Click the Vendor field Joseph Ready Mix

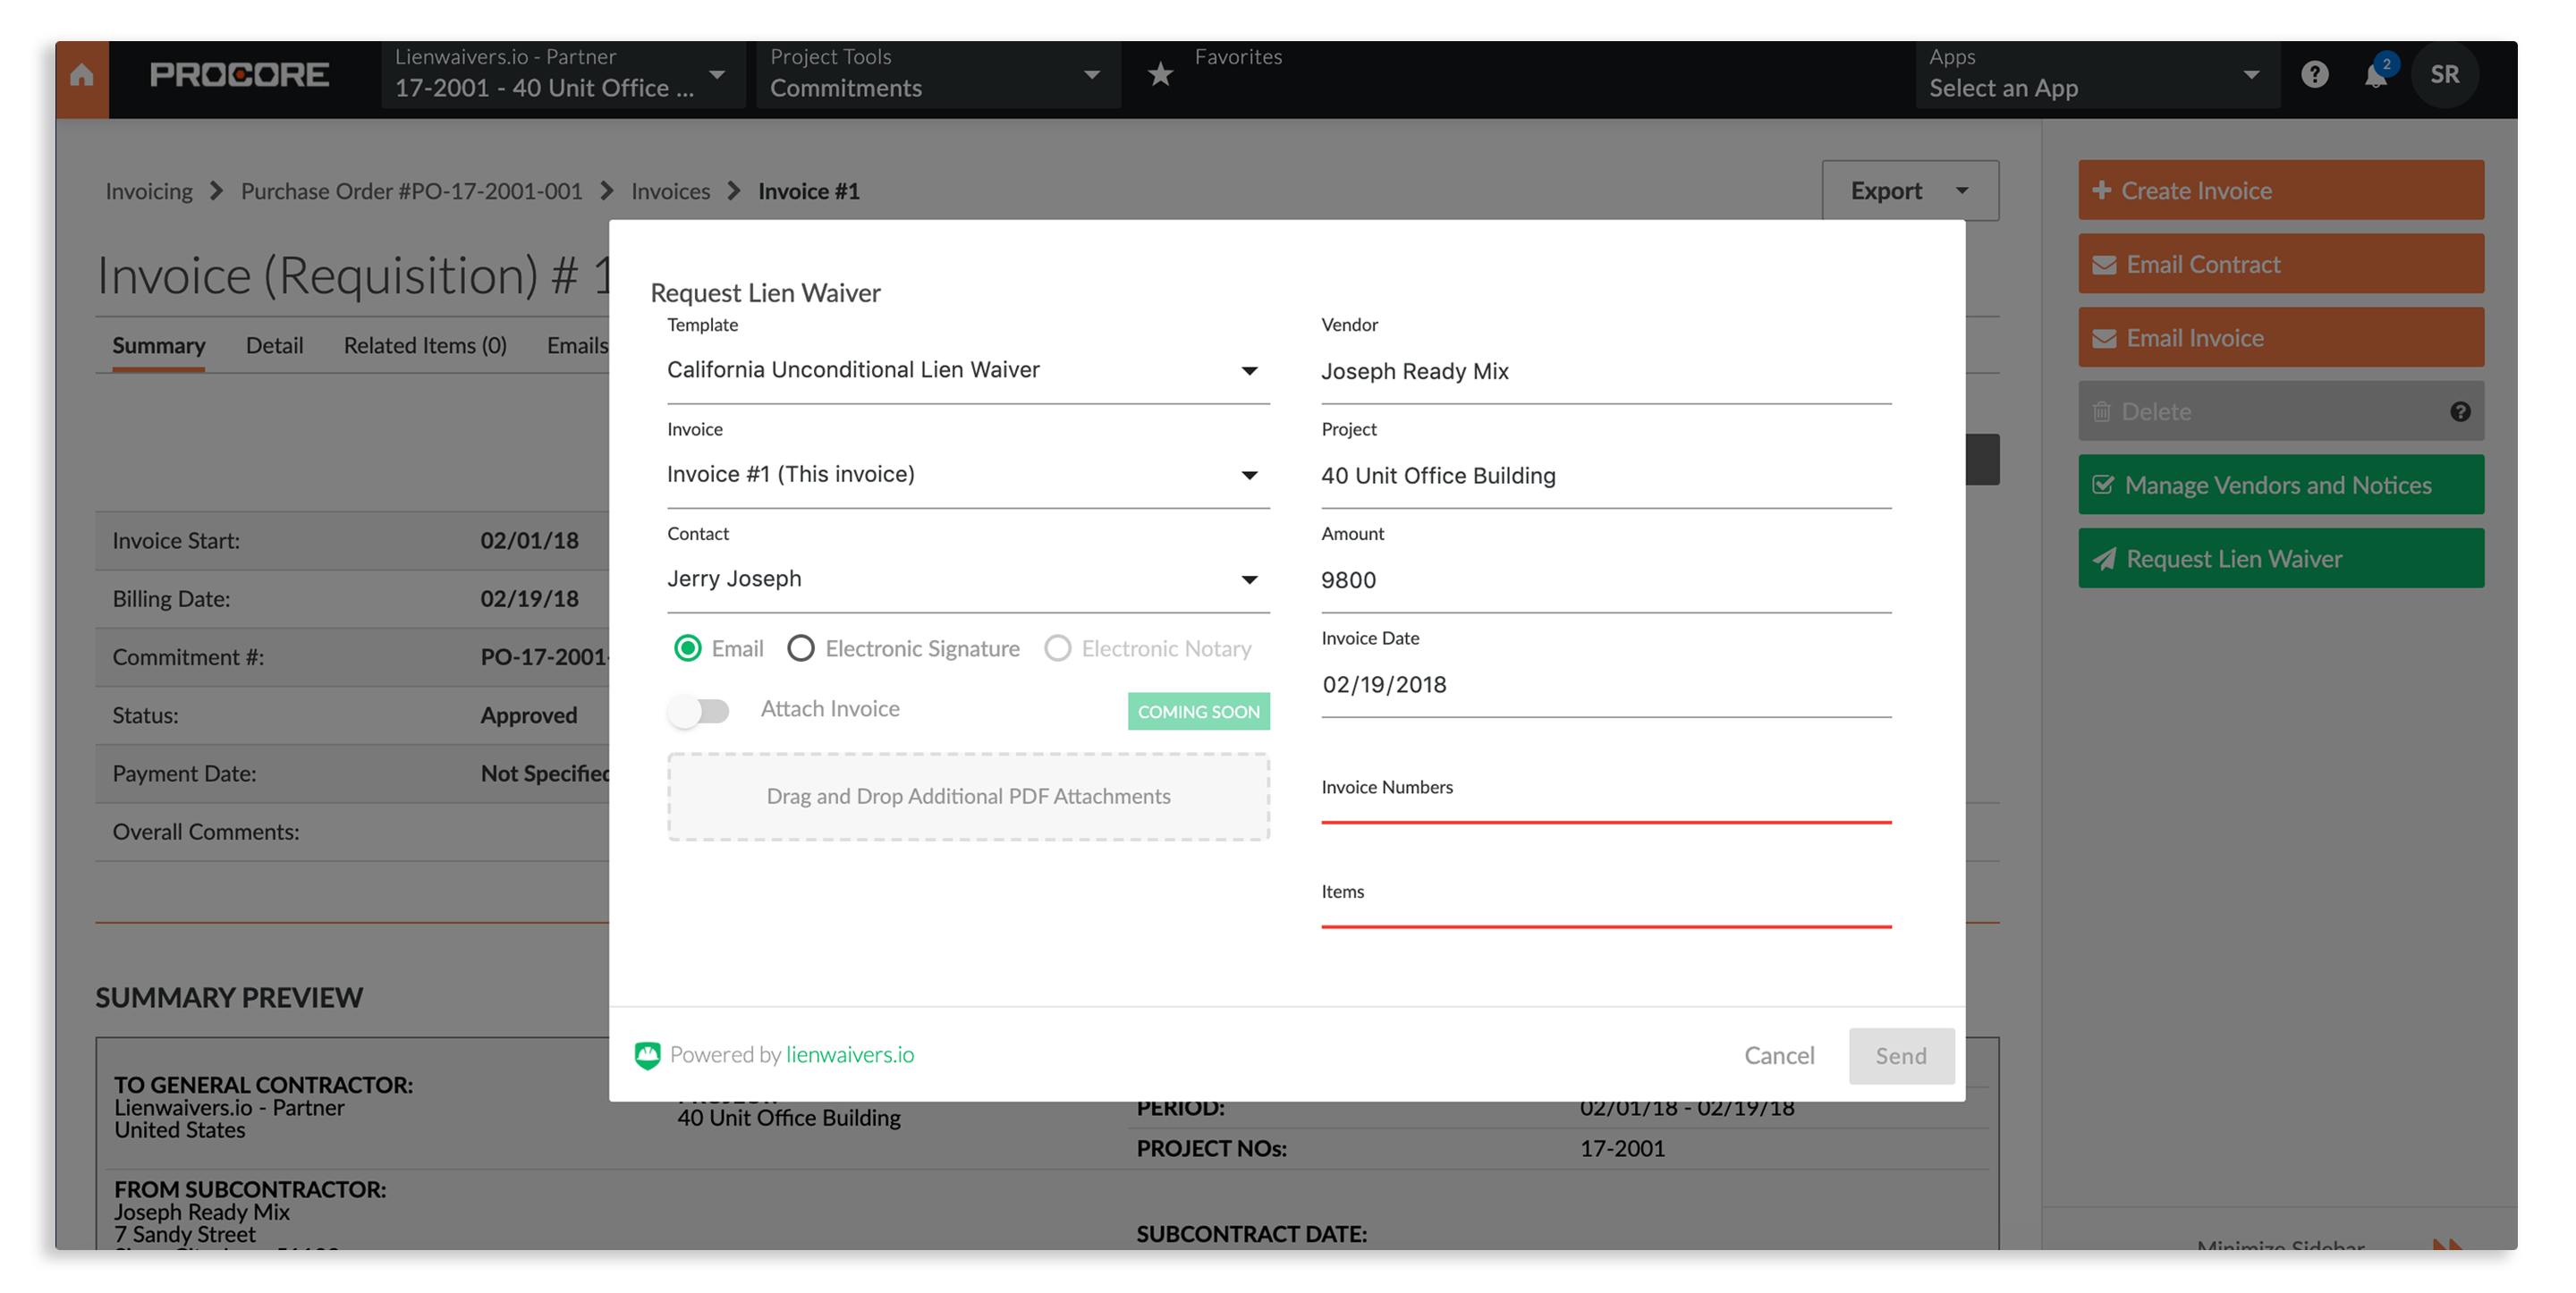[x=1606, y=372]
